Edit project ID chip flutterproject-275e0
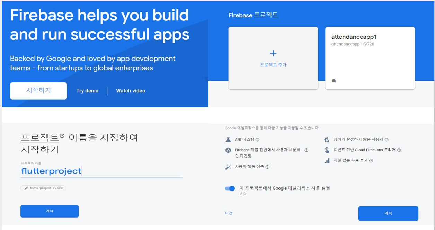The width and height of the screenshot is (435, 230). point(43,188)
